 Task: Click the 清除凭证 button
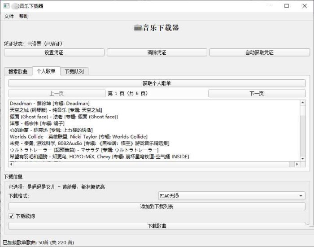tap(157, 52)
